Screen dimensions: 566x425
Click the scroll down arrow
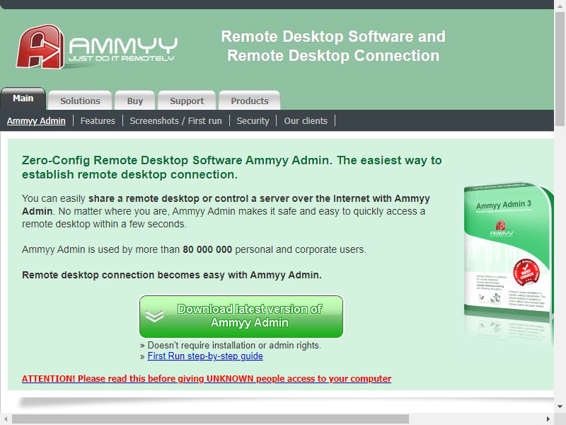(x=560, y=407)
